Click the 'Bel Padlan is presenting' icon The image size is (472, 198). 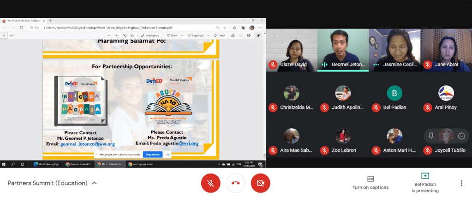coord(425,176)
